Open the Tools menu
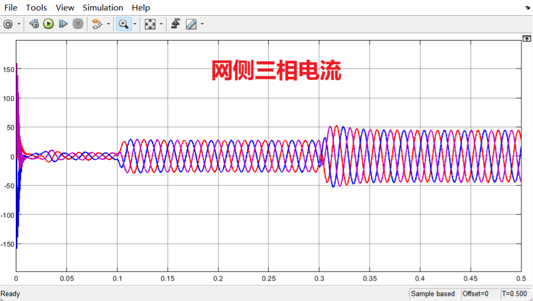Viewport: 533px width, 301px height. pyautogui.click(x=36, y=7)
